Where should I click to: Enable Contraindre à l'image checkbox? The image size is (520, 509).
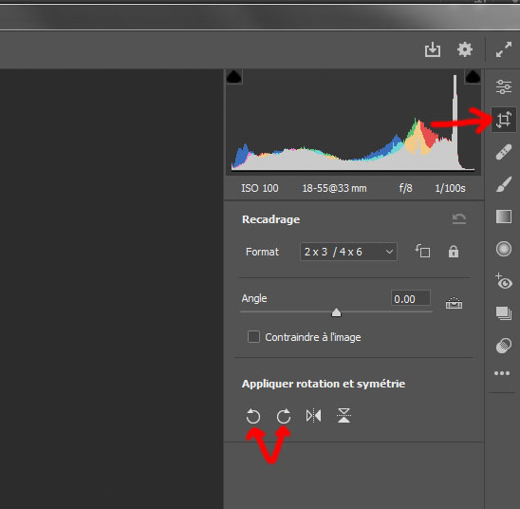click(253, 337)
